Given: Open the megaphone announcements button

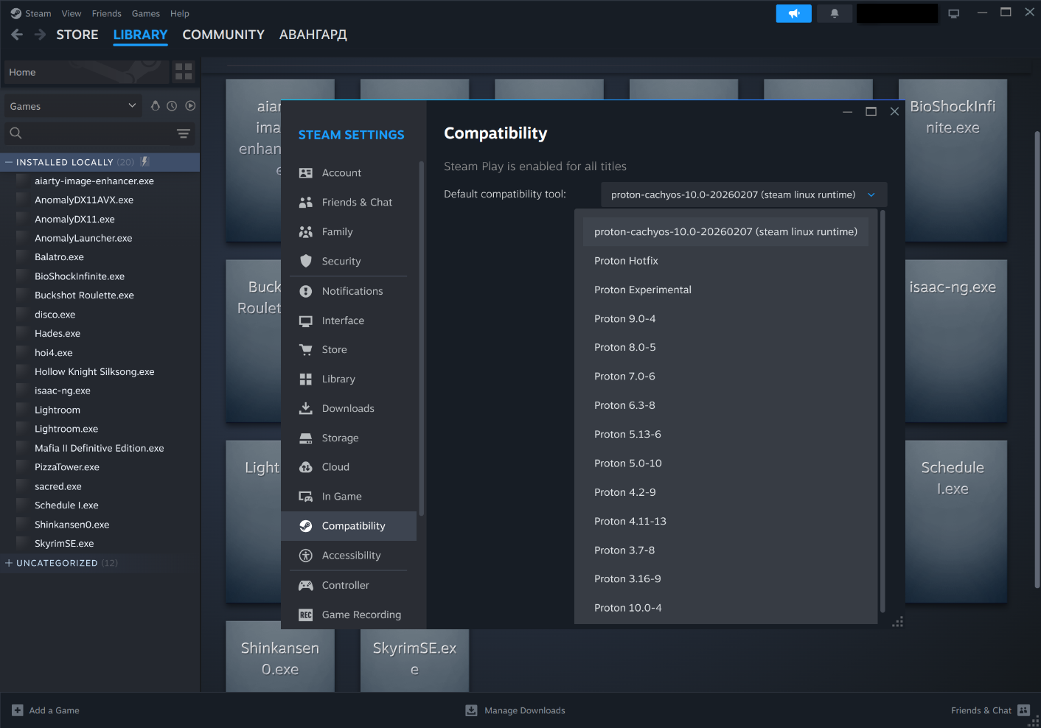Looking at the screenshot, I should pyautogui.click(x=794, y=13).
